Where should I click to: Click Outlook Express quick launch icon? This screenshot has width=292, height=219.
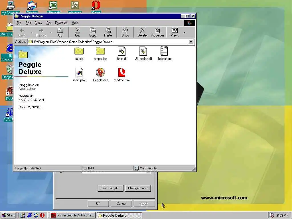[x=36, y=215]
